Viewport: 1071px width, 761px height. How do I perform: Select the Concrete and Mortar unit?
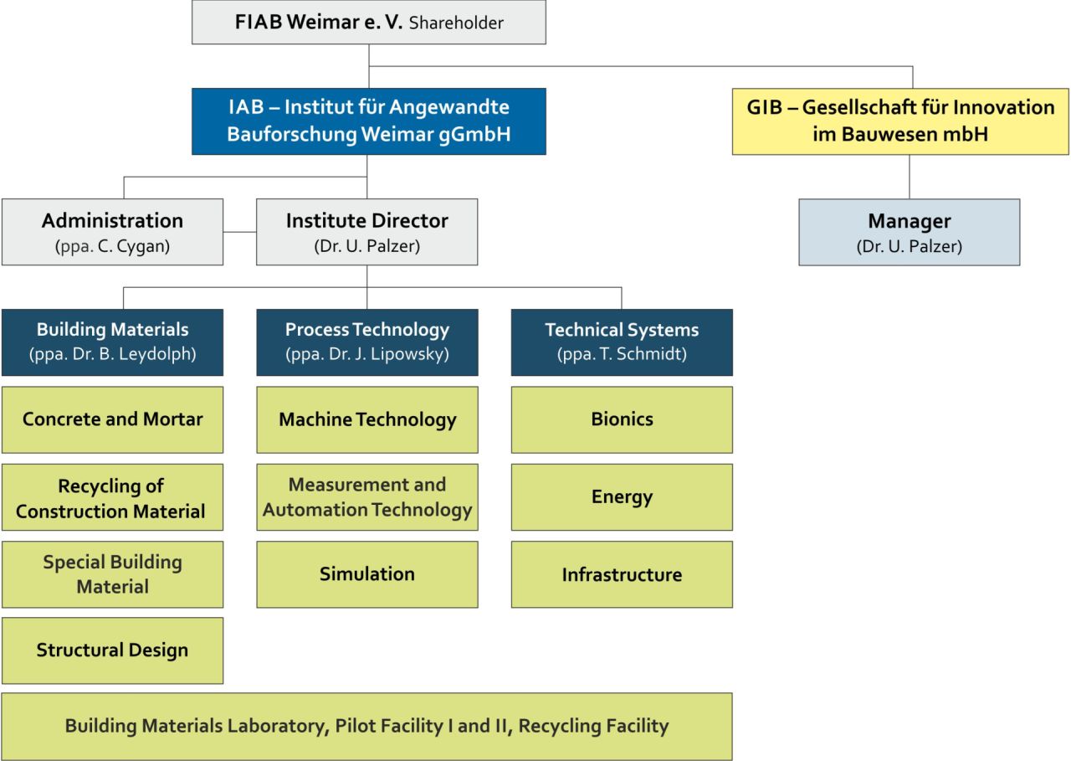(111, 419)
